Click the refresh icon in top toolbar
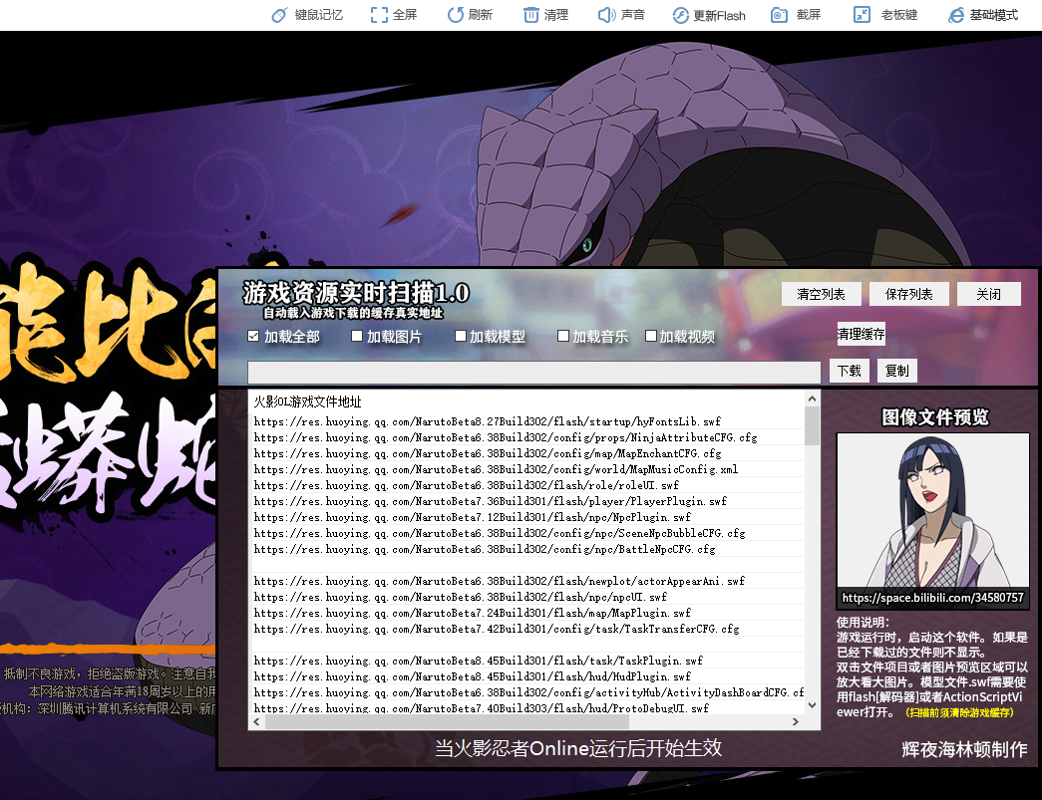Screen dimensions: 1042x800 pyautogui.click(x=456, y=15)
